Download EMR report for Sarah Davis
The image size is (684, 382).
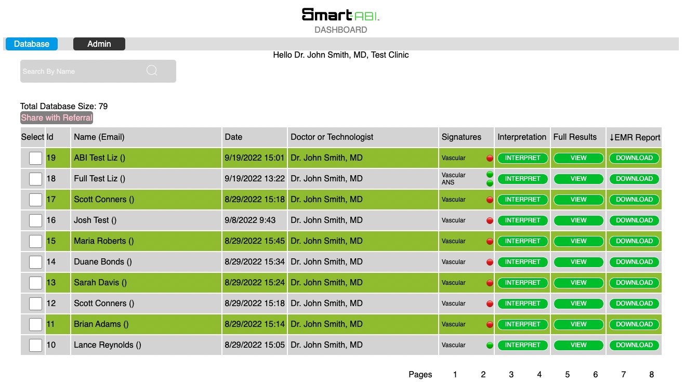coord(634,283)
